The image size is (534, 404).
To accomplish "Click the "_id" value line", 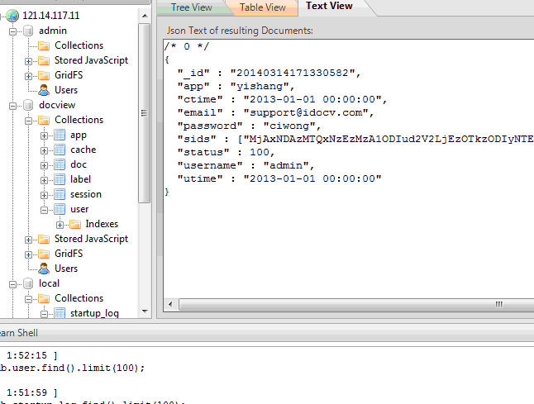I will (x=269, y=73).
